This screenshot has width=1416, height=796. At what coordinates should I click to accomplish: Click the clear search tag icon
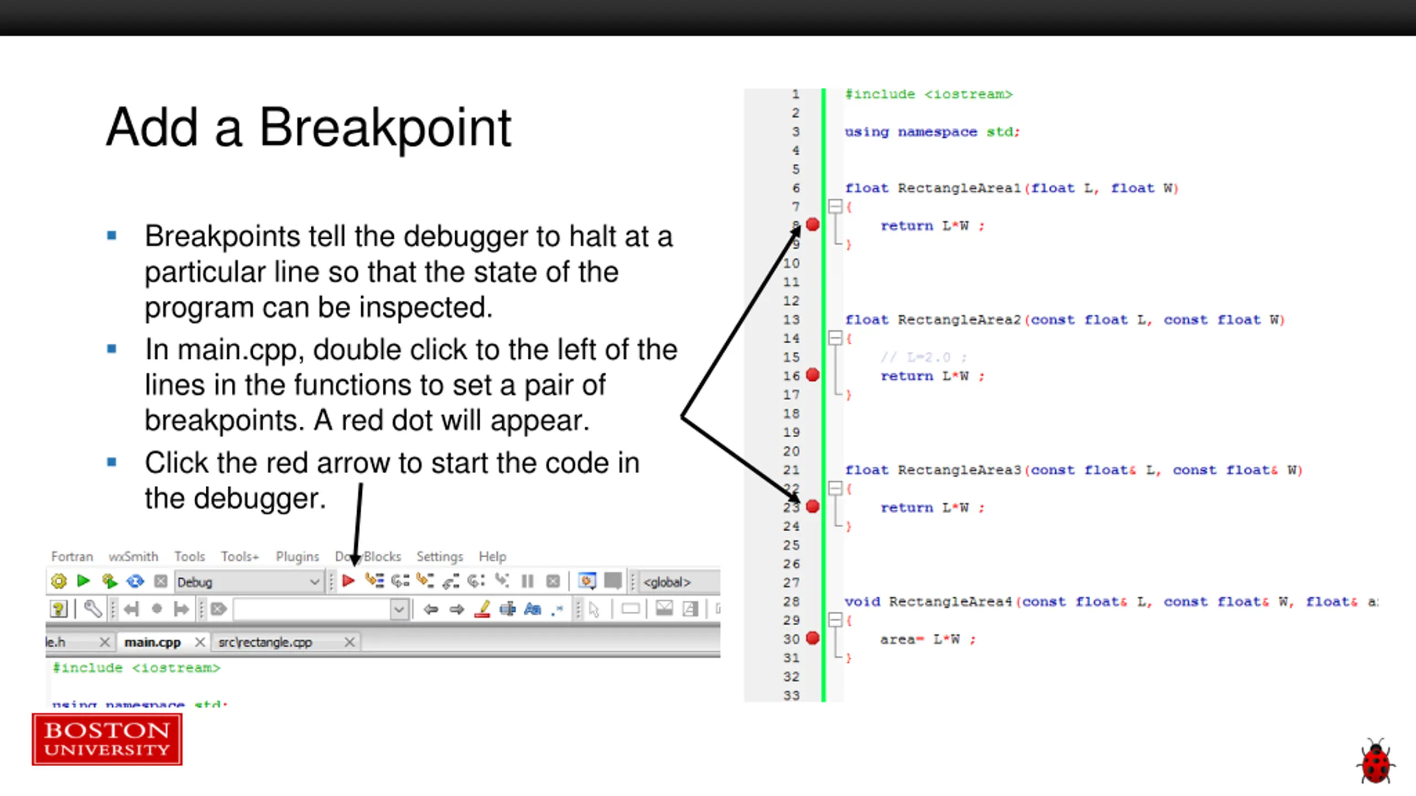pos(218,609)
